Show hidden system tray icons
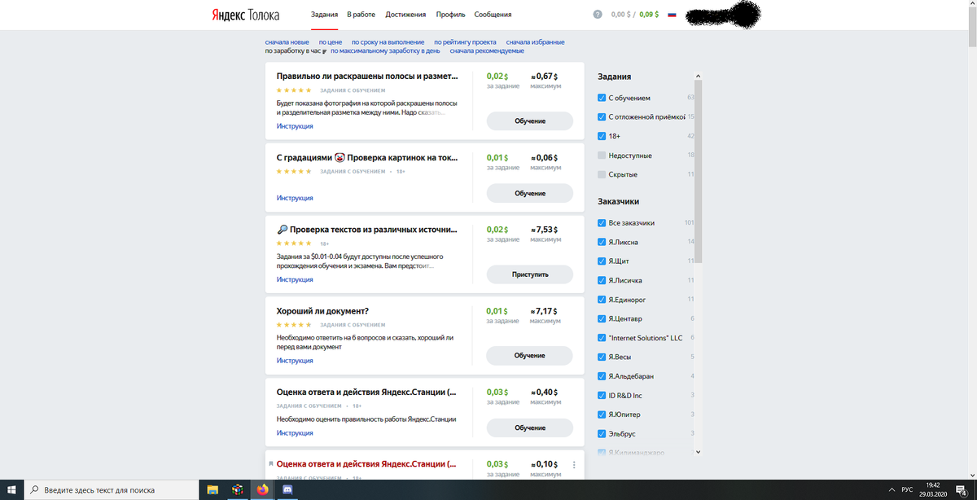The height and width of the screenshot is (500, 977). [893, 489]
